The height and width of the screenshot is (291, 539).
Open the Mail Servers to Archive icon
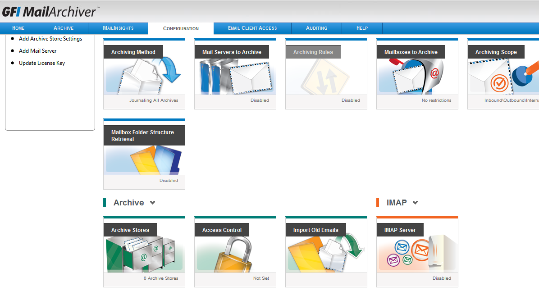[235, 76]
